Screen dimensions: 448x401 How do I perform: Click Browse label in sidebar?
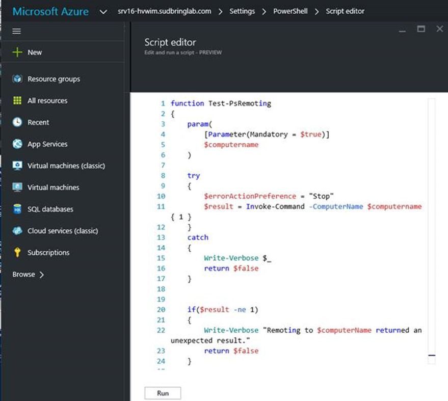click(24, 274)
